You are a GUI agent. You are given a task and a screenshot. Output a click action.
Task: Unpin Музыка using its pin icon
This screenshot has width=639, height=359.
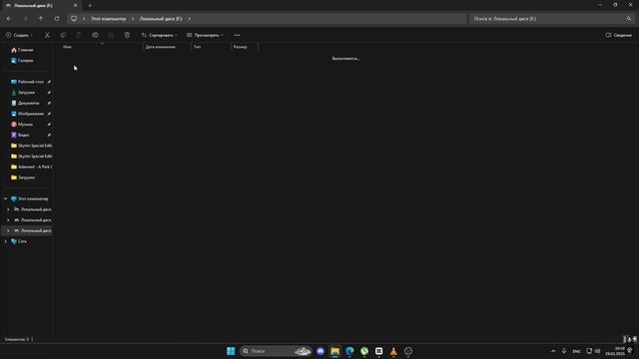pyautogui.click(x=49, y=124)
